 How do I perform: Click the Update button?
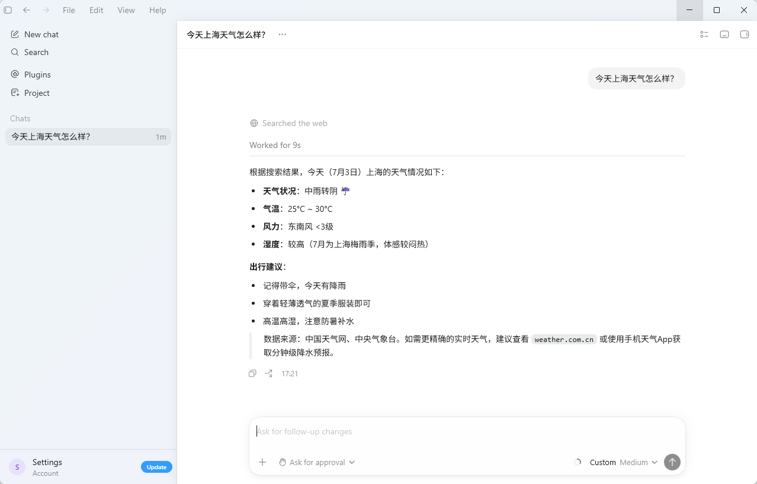pyautogui.click(x=156, y=467)
